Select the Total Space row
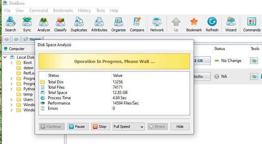The image size is (262, 144). point(114,93)
